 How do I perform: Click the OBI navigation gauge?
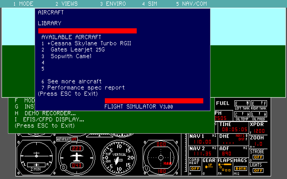pos(161,158)
